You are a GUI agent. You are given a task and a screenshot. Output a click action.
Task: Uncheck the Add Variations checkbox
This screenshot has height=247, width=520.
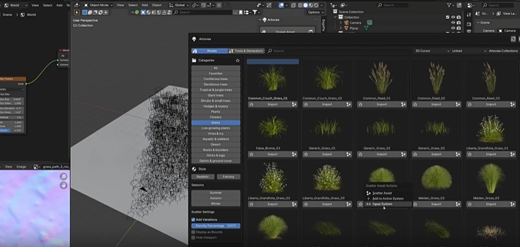[x=193, y=220]
